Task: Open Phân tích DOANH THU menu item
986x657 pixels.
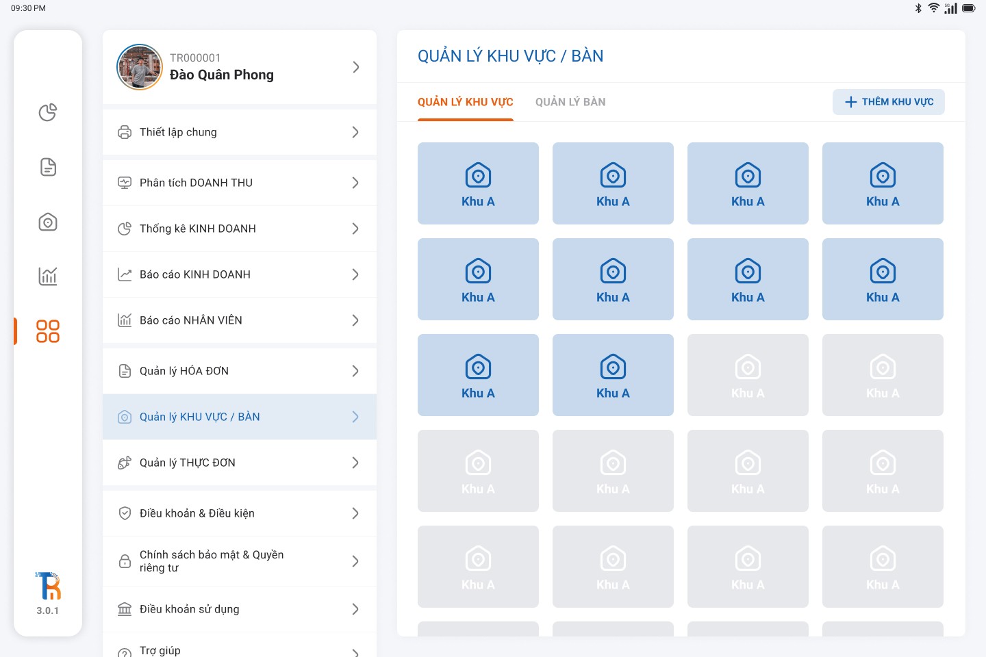Action: 240,183
